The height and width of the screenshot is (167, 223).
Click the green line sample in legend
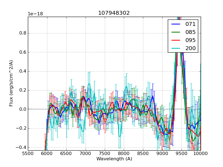(176, 32)
